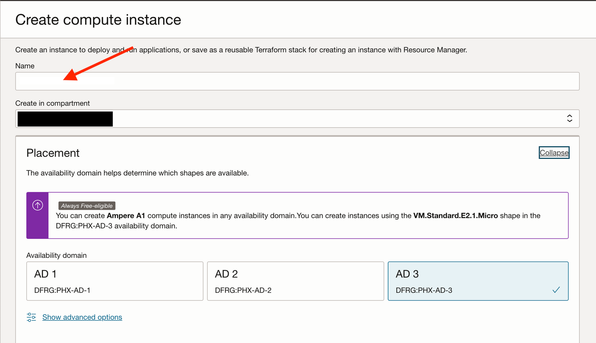Screen dimensions: 596x343
Task: Click the VM.Standard.E2.1.Micro shape text
Action: click(455, 215)
